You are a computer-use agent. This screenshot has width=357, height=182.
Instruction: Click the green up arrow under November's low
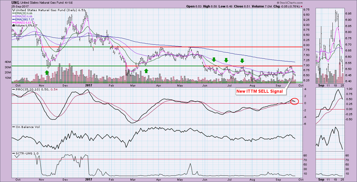(47, 73)
